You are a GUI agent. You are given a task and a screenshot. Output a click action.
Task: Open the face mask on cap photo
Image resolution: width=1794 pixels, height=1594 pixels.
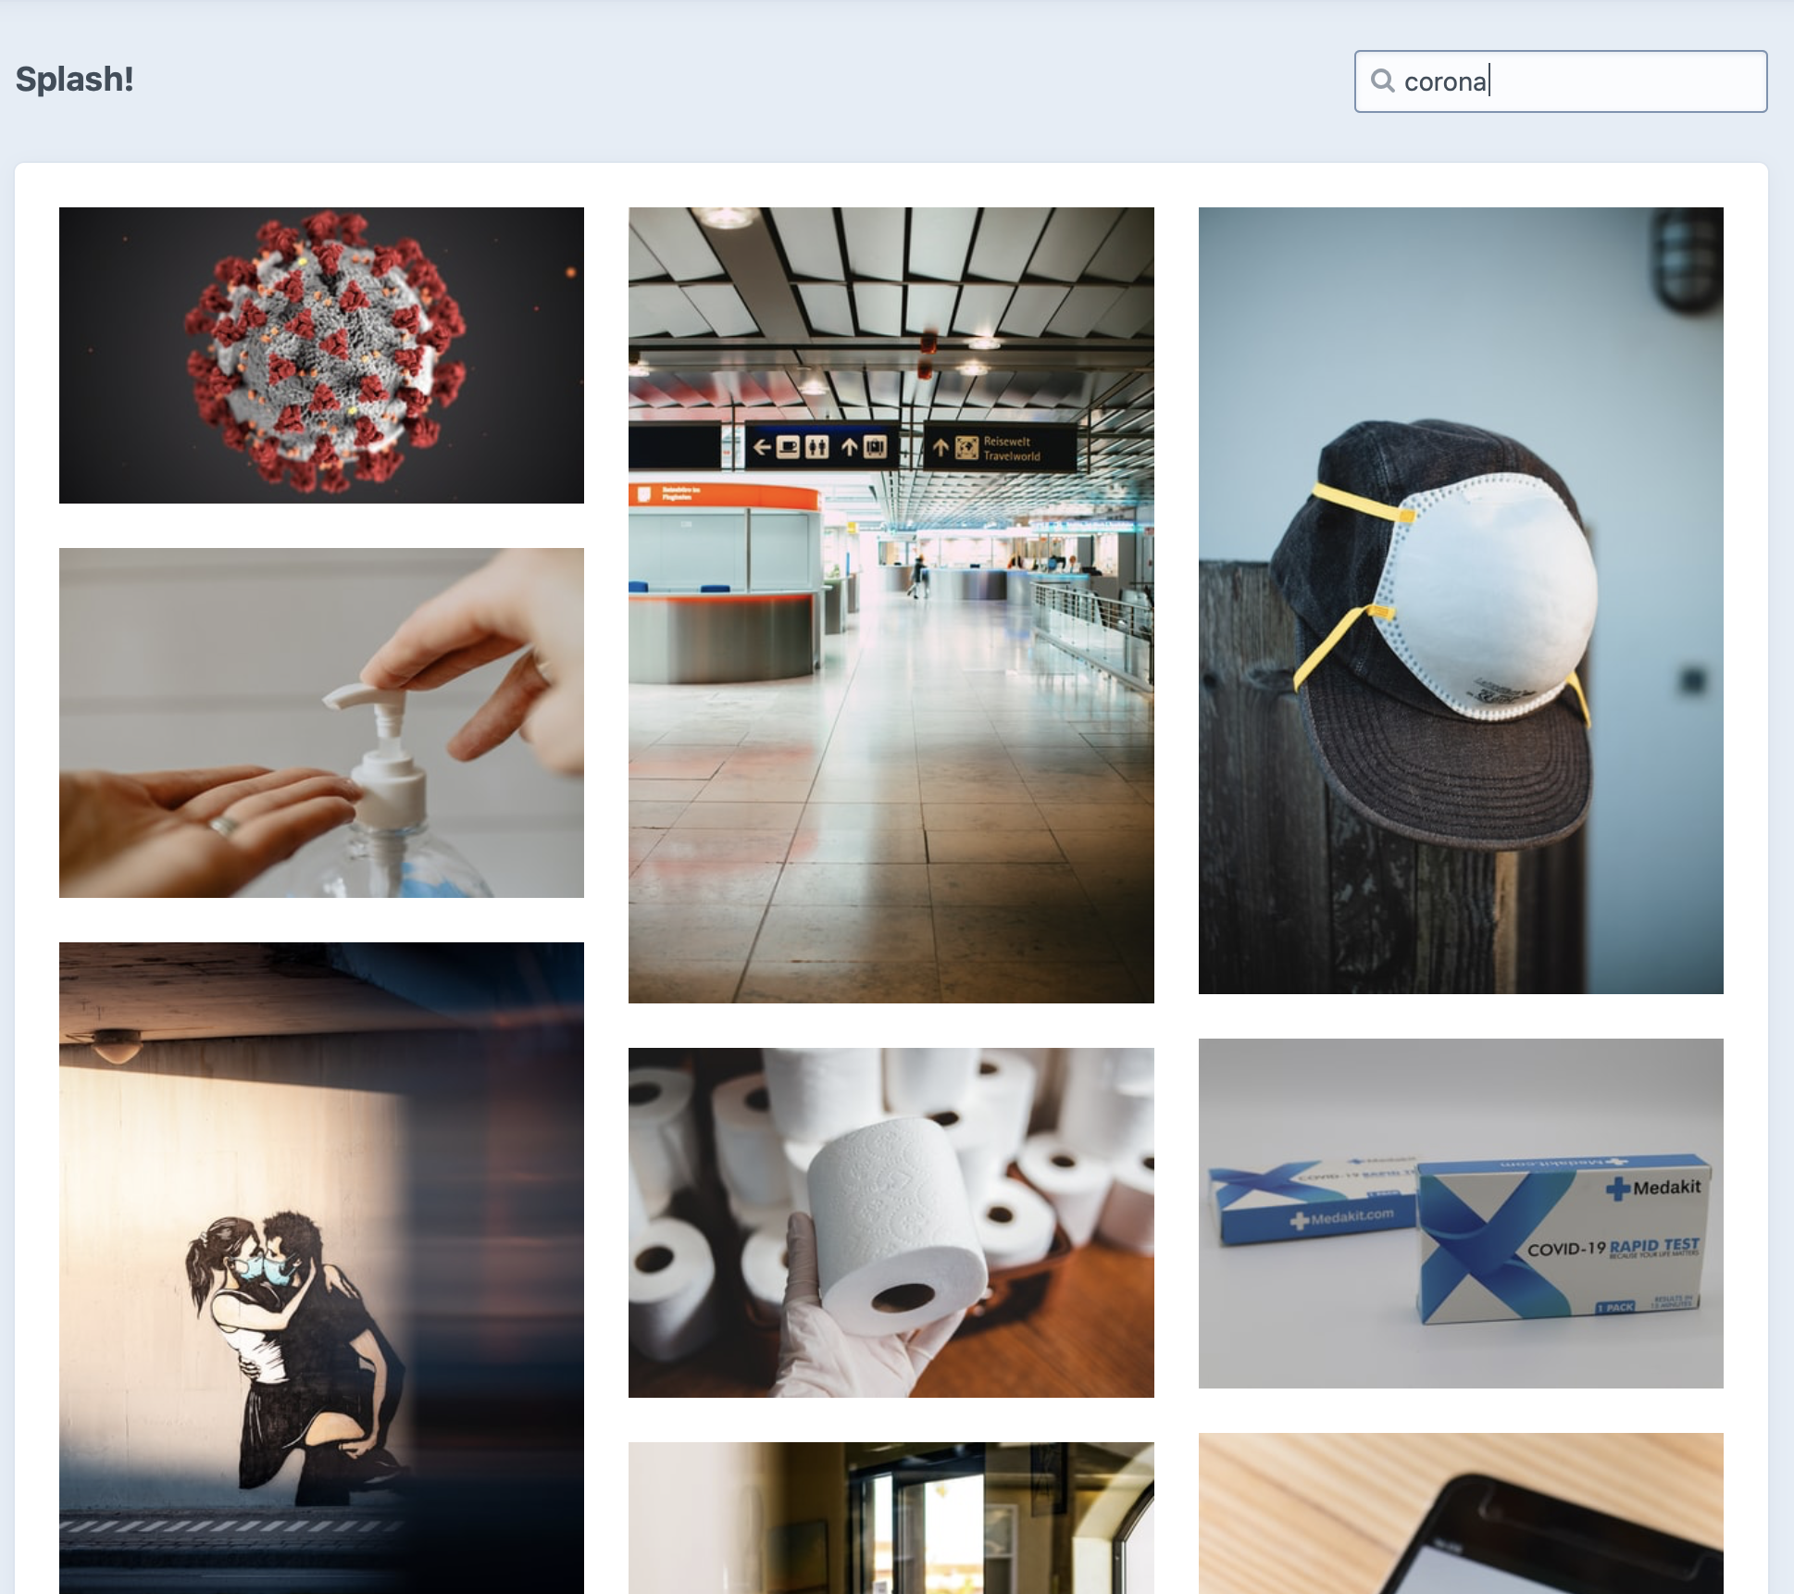[x=1461, y=601]
